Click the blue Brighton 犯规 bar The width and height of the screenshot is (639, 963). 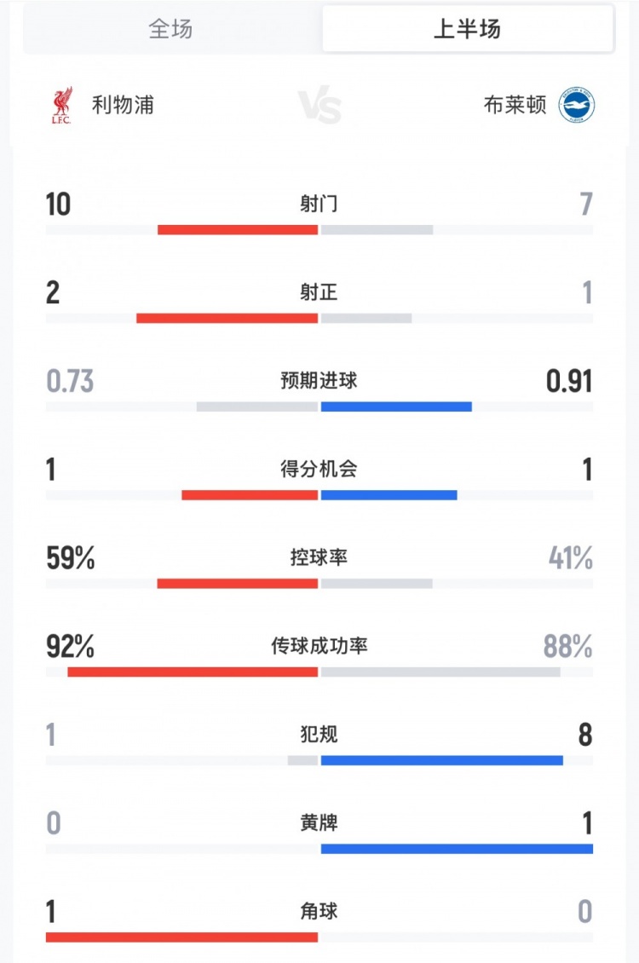(x=441, y=760)
